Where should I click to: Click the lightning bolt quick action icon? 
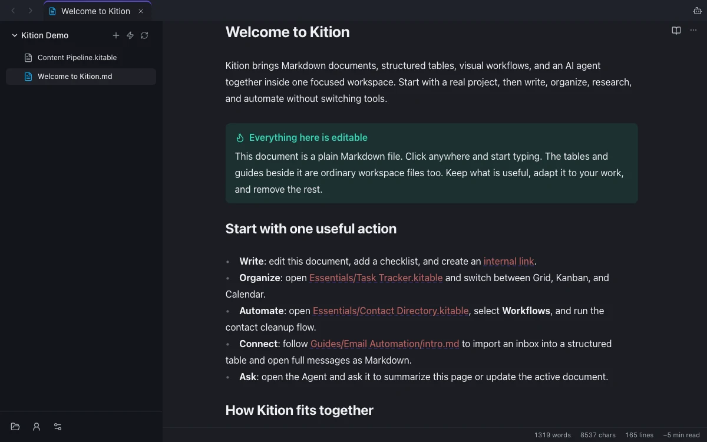pyautogui.click(x=130, y=35)
